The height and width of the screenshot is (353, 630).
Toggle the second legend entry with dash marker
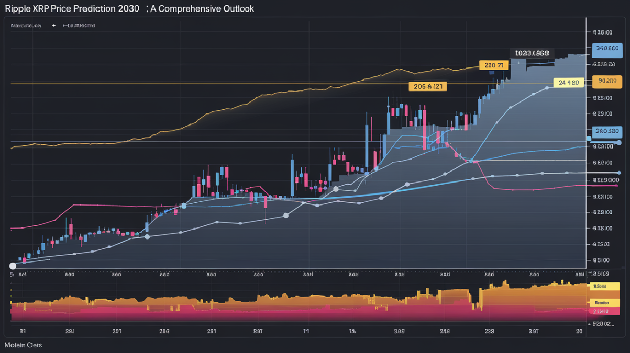click(79, 25)
